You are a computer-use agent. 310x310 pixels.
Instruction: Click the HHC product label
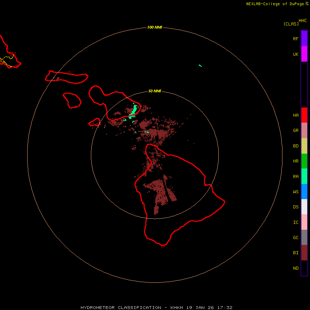[x=302, y=21]
